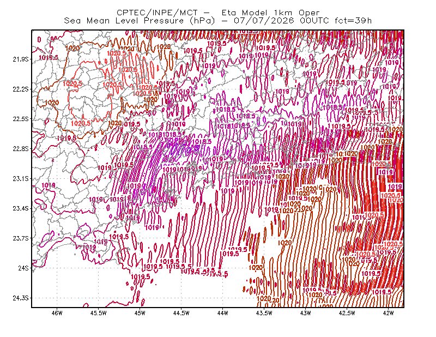Pick the longitude label 45.5W
Viewport: 436px width, 337px height.
99,313
